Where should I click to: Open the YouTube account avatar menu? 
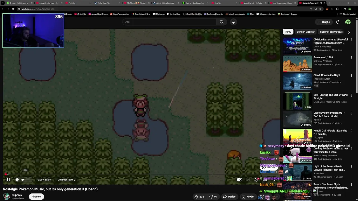[348, 22]
